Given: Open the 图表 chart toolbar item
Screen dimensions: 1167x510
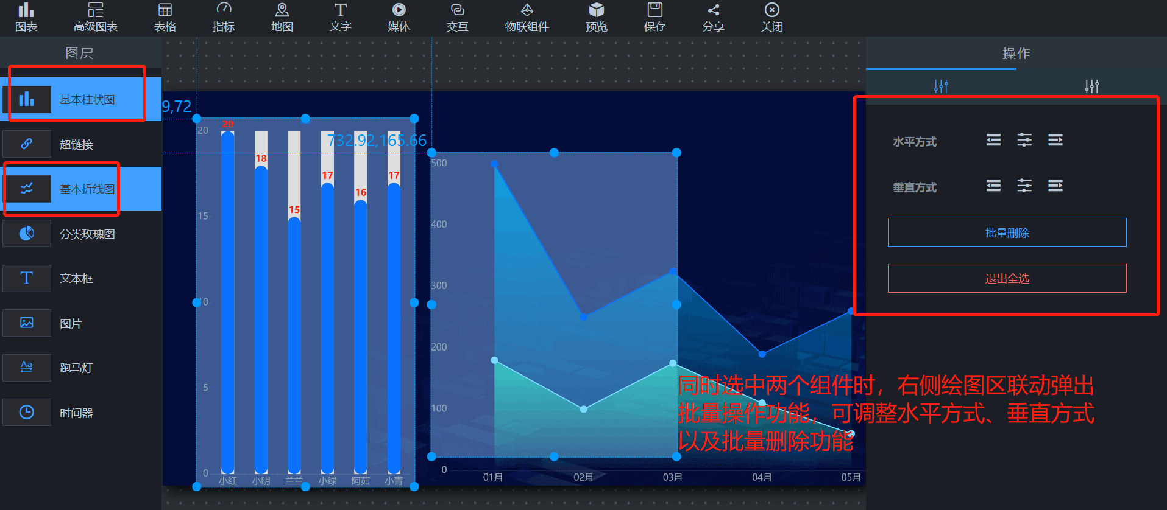Looking at the screenshot, I should tap(26, 17).
